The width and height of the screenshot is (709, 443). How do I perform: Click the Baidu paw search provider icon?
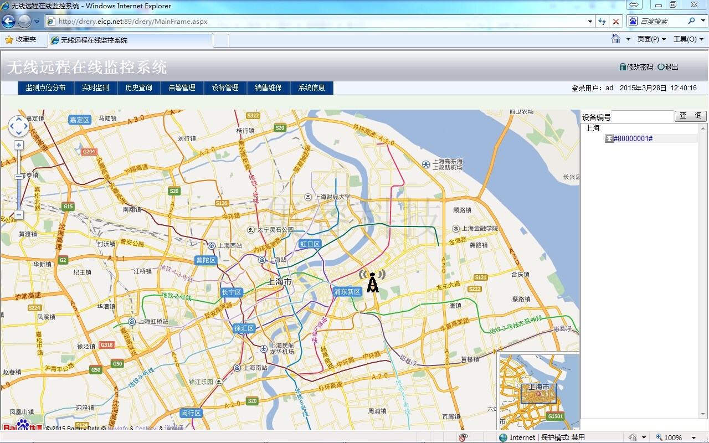(x=633, y=21)
